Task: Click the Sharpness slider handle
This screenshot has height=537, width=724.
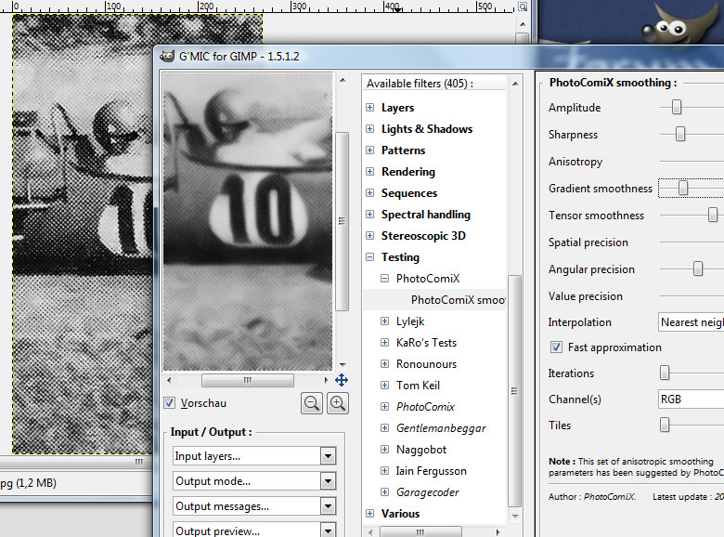Action: click(x=680, y=135)
